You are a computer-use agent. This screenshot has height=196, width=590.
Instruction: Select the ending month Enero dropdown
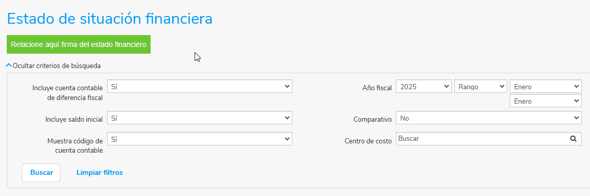pos(545,101)
